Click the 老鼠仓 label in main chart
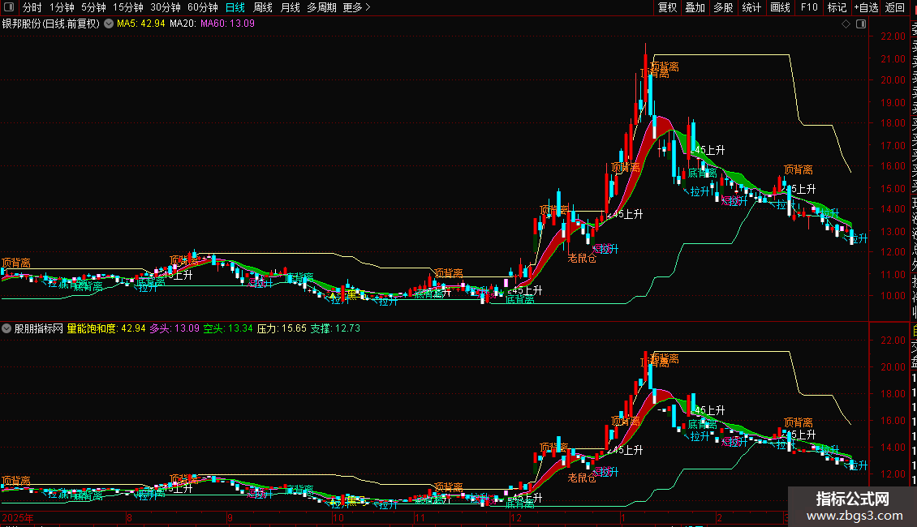The width and height of the screenshot is (917, 527). pos(582,259)
